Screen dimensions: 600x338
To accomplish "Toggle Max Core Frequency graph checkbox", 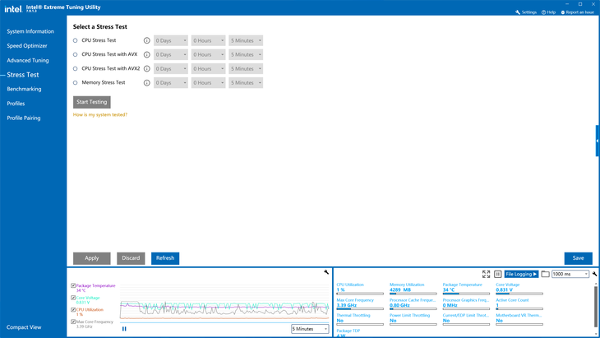I will click(x=73, y=322).
